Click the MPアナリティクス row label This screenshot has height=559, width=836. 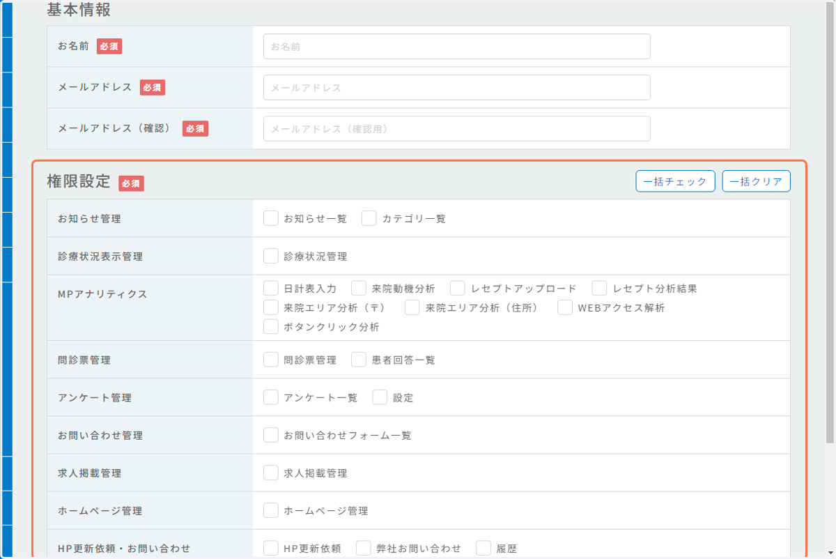click(x=102, y=294)
